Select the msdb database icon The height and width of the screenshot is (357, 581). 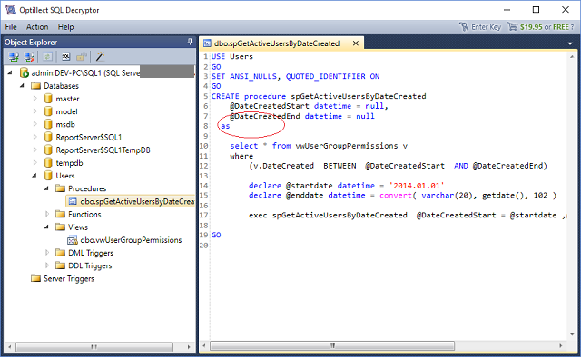point(48,124)
